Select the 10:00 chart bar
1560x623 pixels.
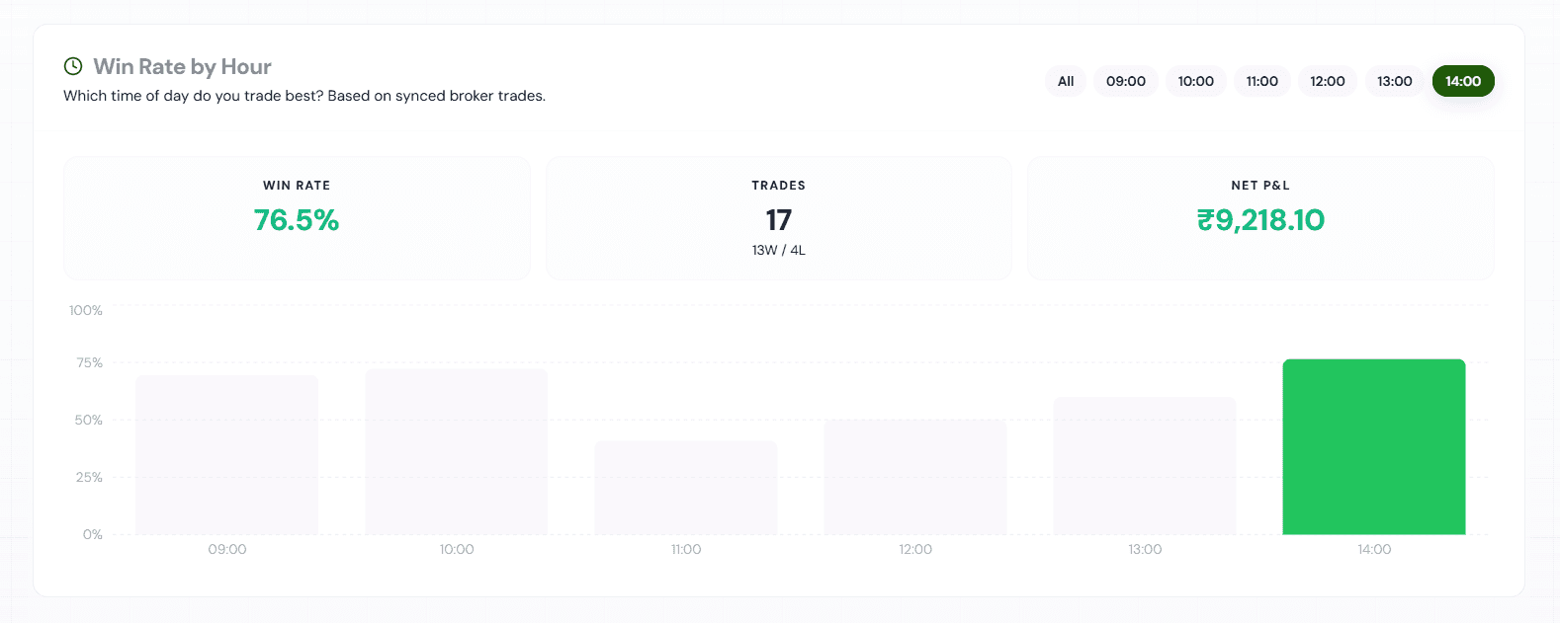click(457, 452)
